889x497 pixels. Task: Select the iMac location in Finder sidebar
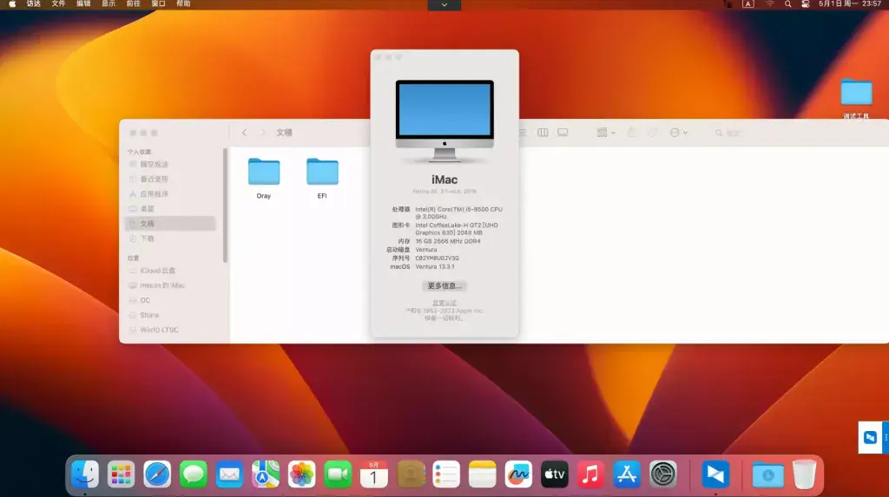pyautogui.click(x=170, y=285)
